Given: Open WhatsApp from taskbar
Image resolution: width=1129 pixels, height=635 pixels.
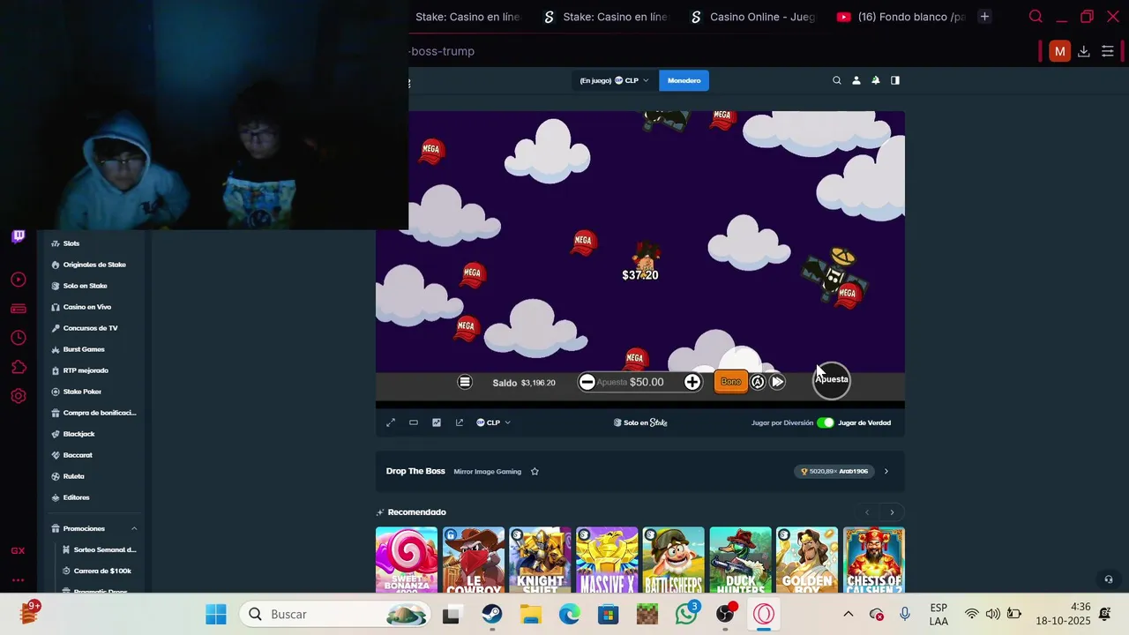Looking at the screenshot, I should [x=686, y=614].
